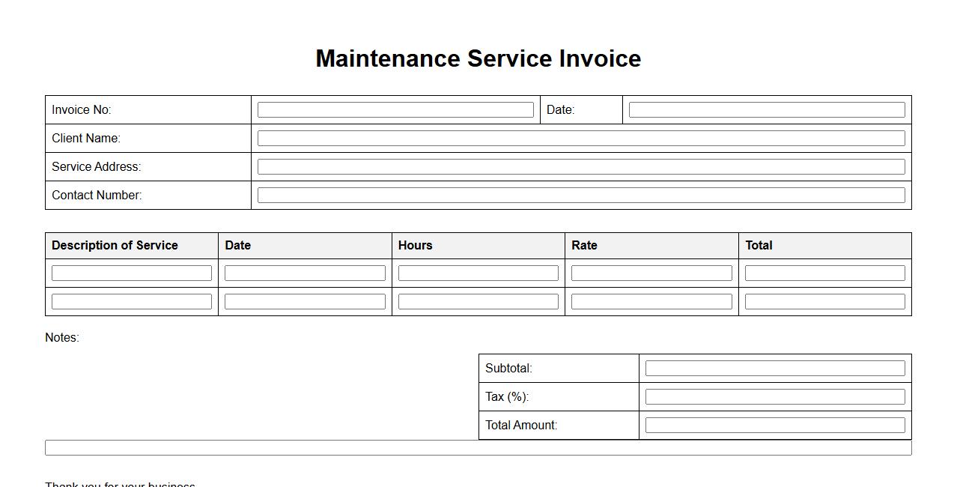The width and height of the screenshot is (957, 487).
Task: Select the Subtotal input field
Action: tap(775, 369)
